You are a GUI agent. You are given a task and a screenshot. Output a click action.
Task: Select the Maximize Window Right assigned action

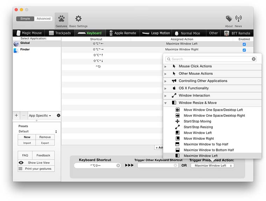click(x=182, y=49)
